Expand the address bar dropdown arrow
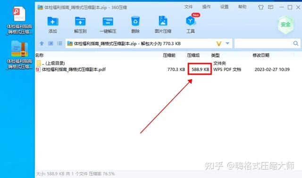This screenshot has width=302, height=178. (x=227, y=43)
